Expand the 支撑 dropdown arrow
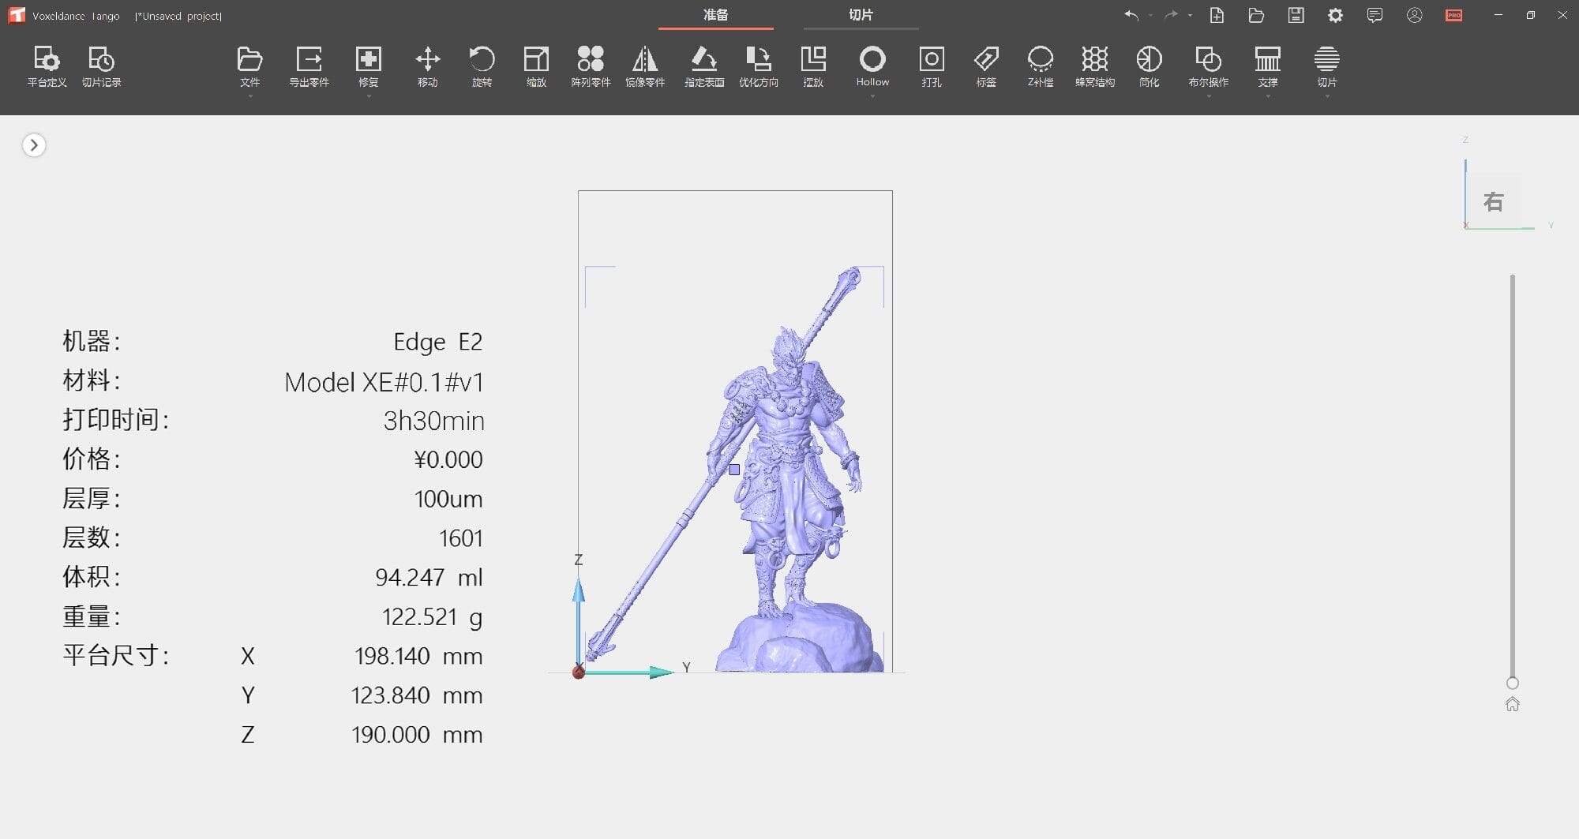Screen dimensions: 1579x839 pyautogui.click(x=1268, y=96)
